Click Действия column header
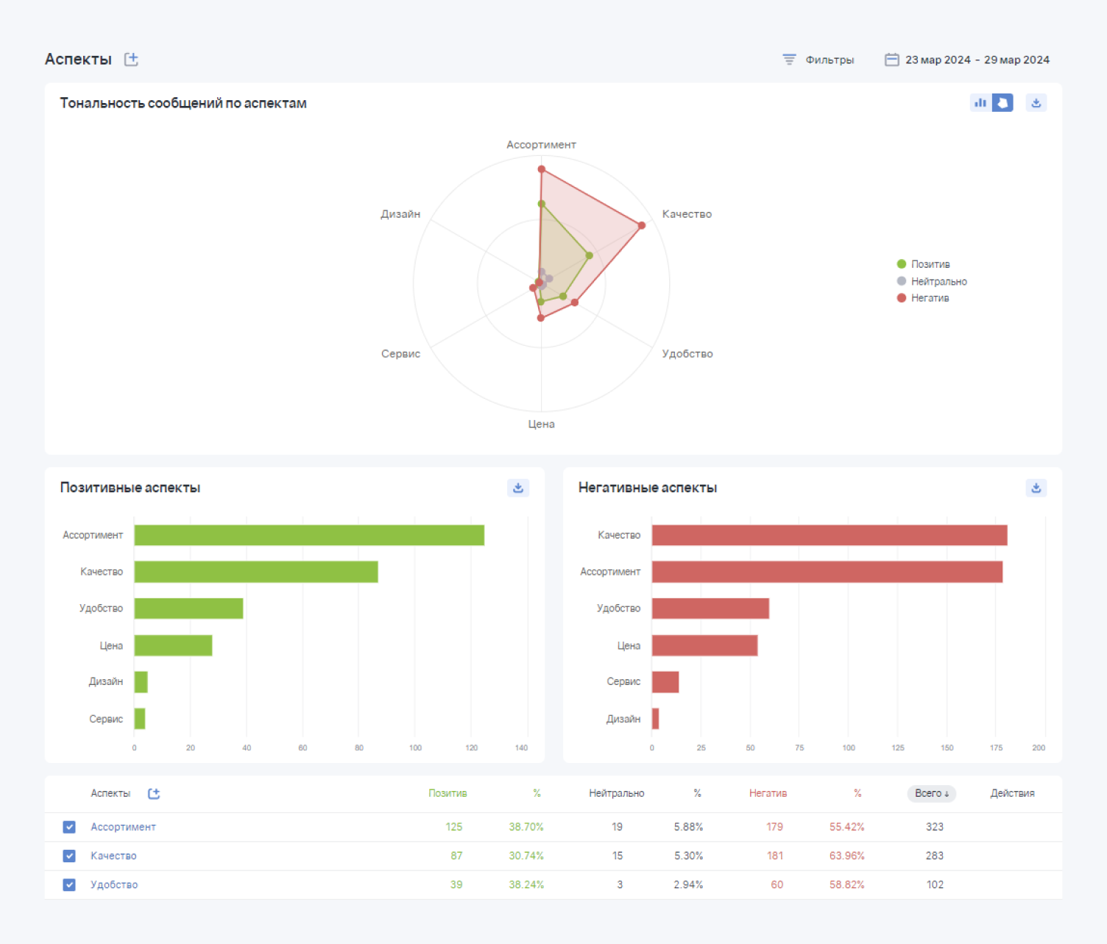The image size is (1107, 944). pyautogui.click(x=1012, y=793)
